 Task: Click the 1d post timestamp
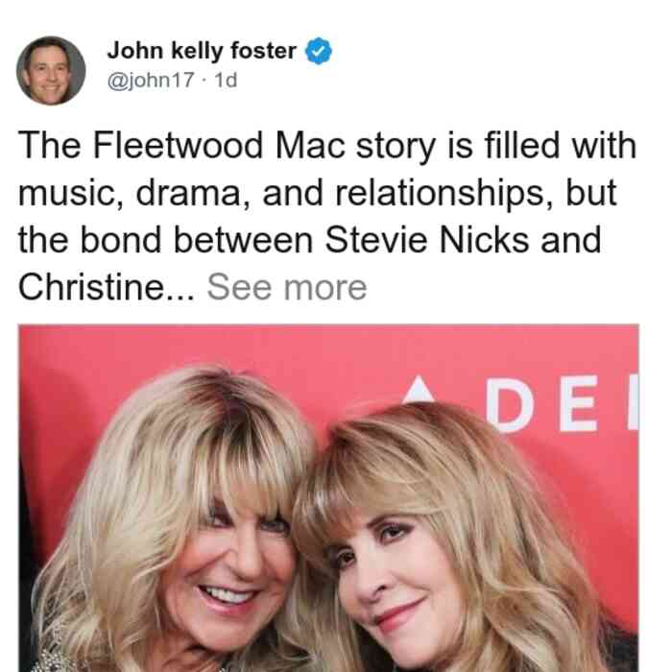click(226, 80)
